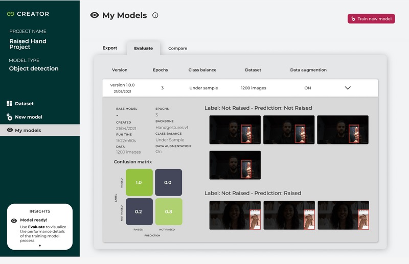
Task: Click the Creator logo link icon
Action: [x=10, y=14]
